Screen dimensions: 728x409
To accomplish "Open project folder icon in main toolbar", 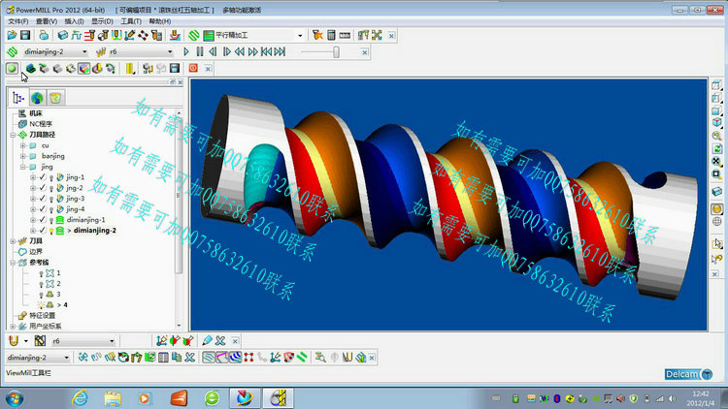I will (x=12, y=35).
